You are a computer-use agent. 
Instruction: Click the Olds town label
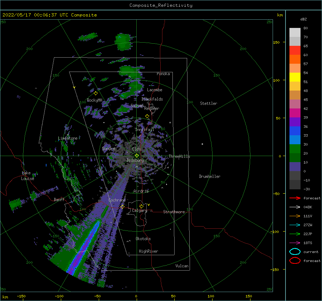pyautogui.click(x=136, y=149)
